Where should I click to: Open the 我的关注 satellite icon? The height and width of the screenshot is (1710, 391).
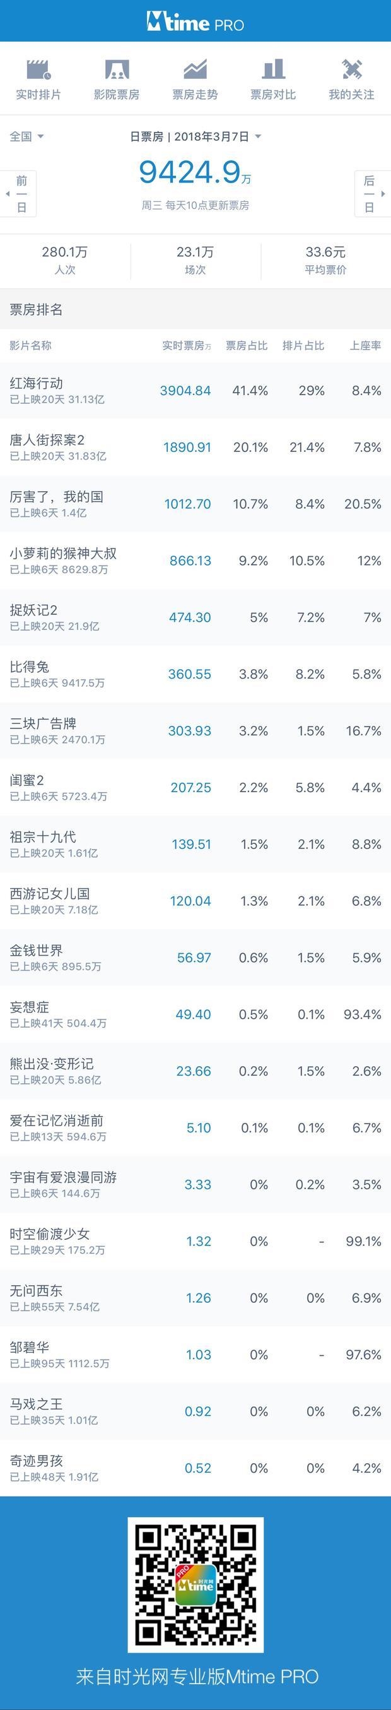point(351,69)
